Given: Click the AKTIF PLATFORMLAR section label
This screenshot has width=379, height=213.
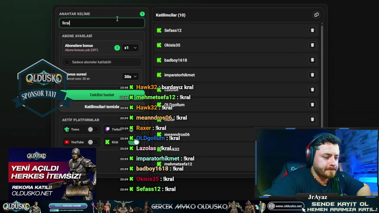Looking at the screenshot, I should coord(81,120).
